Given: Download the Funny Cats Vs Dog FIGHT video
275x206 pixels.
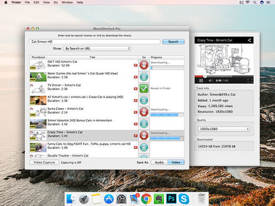Looking at the screenshot, I should point(144,147).
